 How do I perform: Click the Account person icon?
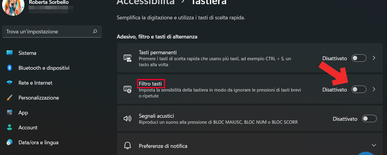click(x=10, y=128)
